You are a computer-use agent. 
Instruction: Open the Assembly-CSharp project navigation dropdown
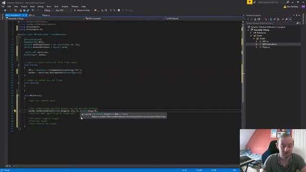click(x=45, y=19)
